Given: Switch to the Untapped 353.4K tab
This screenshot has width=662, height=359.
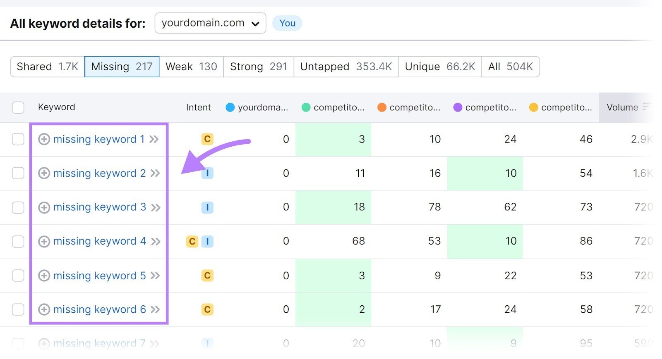Looking at the screenshot, I should click(x=346, y=67).
